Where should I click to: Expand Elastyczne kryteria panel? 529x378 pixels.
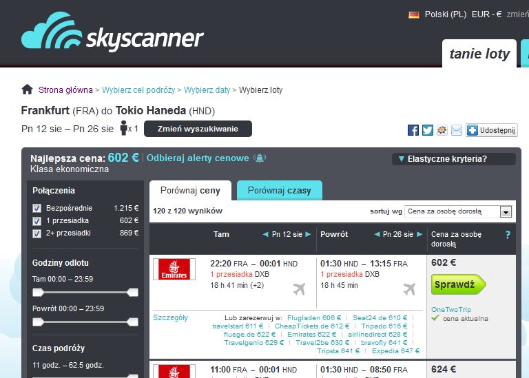(x=454, y=159)
